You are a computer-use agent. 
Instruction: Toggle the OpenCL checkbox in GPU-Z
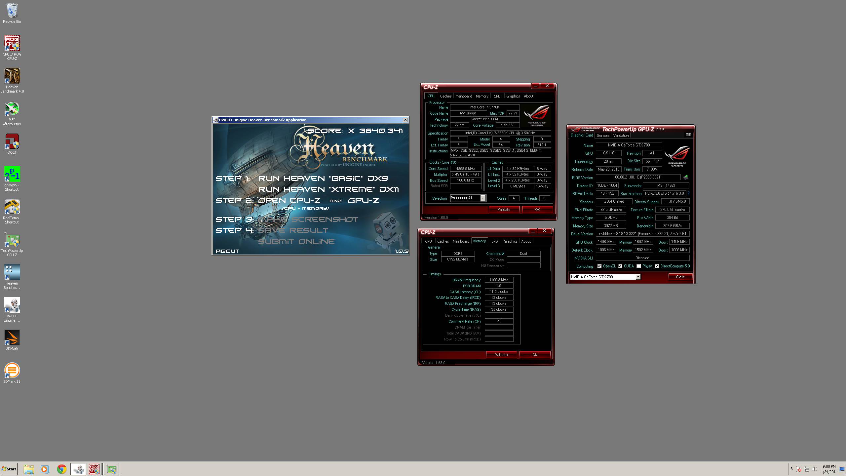tap(599, 266)
